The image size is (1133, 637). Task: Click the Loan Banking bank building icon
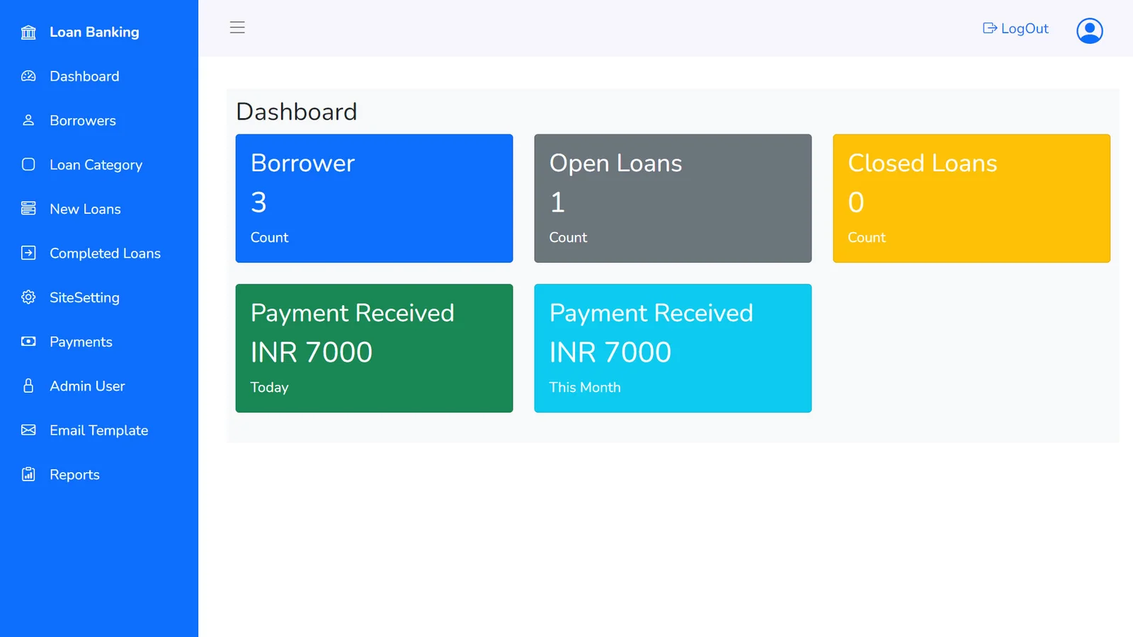28,33
